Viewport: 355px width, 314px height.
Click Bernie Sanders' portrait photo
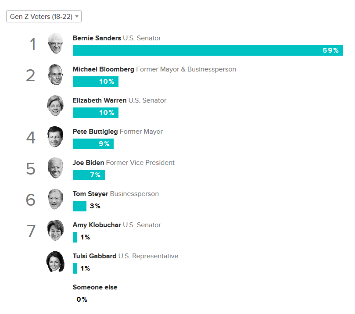tap(55, 43)
